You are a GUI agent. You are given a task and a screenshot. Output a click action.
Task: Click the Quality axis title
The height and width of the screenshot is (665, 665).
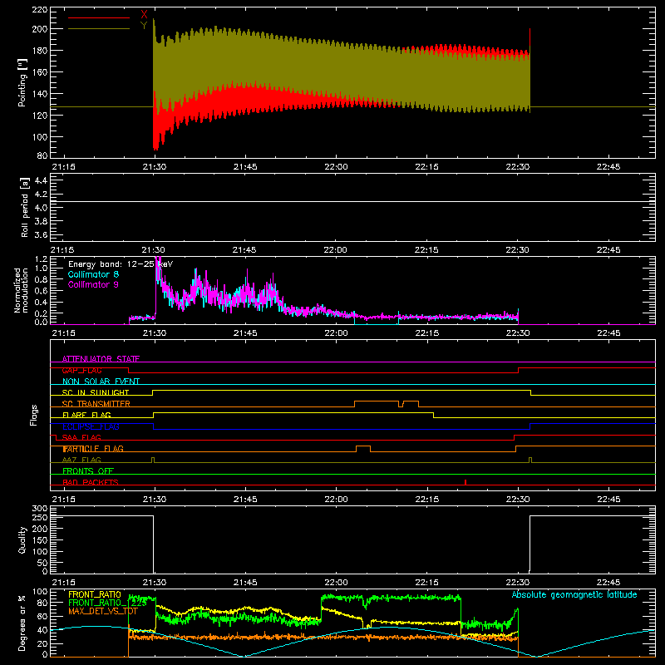[22, 539]
